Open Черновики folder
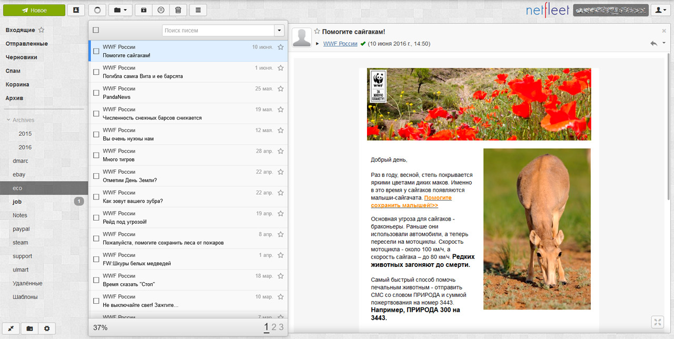The image size is (674, 339). click(x=22, y=57)
